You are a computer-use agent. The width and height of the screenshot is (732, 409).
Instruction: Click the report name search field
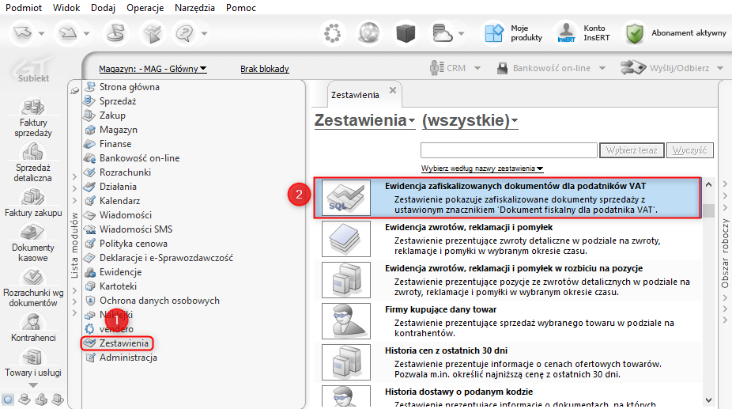click(508, 150)
